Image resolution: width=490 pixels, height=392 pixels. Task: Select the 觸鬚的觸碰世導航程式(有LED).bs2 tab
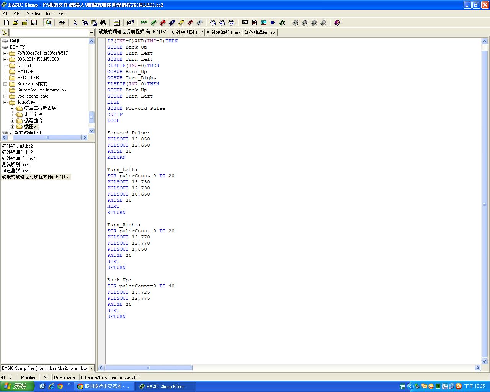tap(133, 32)
